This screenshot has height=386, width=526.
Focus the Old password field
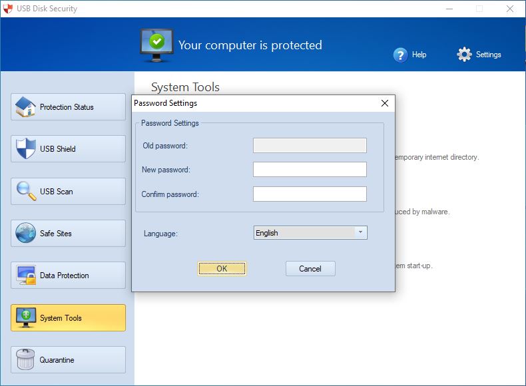tap(310, 146)
